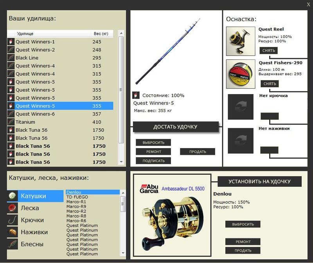Viewport: 313px width, 263px height.
Task: Select Marco-R8 in reel list
Action: tap(93, 216)
